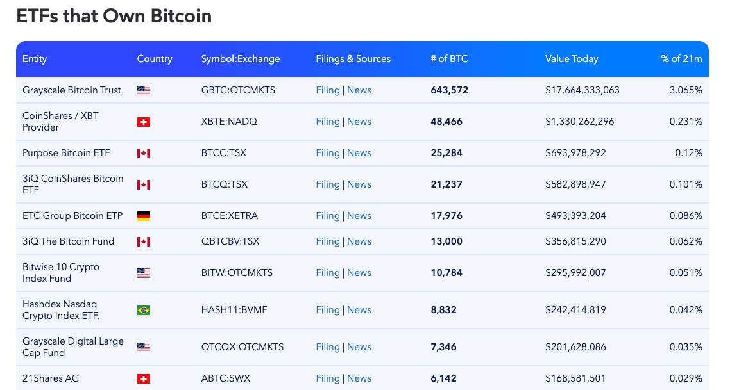Click the Symbol:Exchange column header
The image size is (748, 390).
[241, 59]
